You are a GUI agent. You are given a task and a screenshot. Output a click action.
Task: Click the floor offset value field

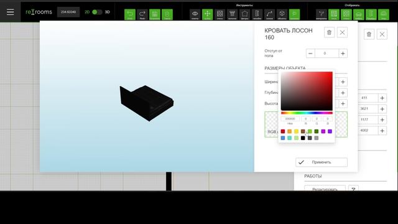click(326, 54)
